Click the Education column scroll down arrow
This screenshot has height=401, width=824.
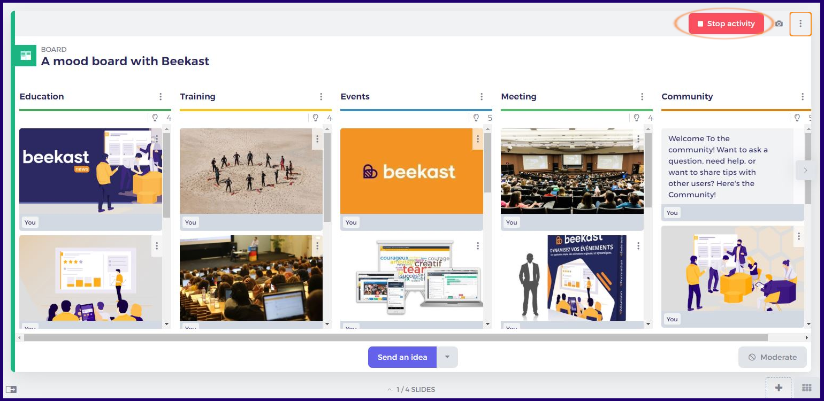166,324
